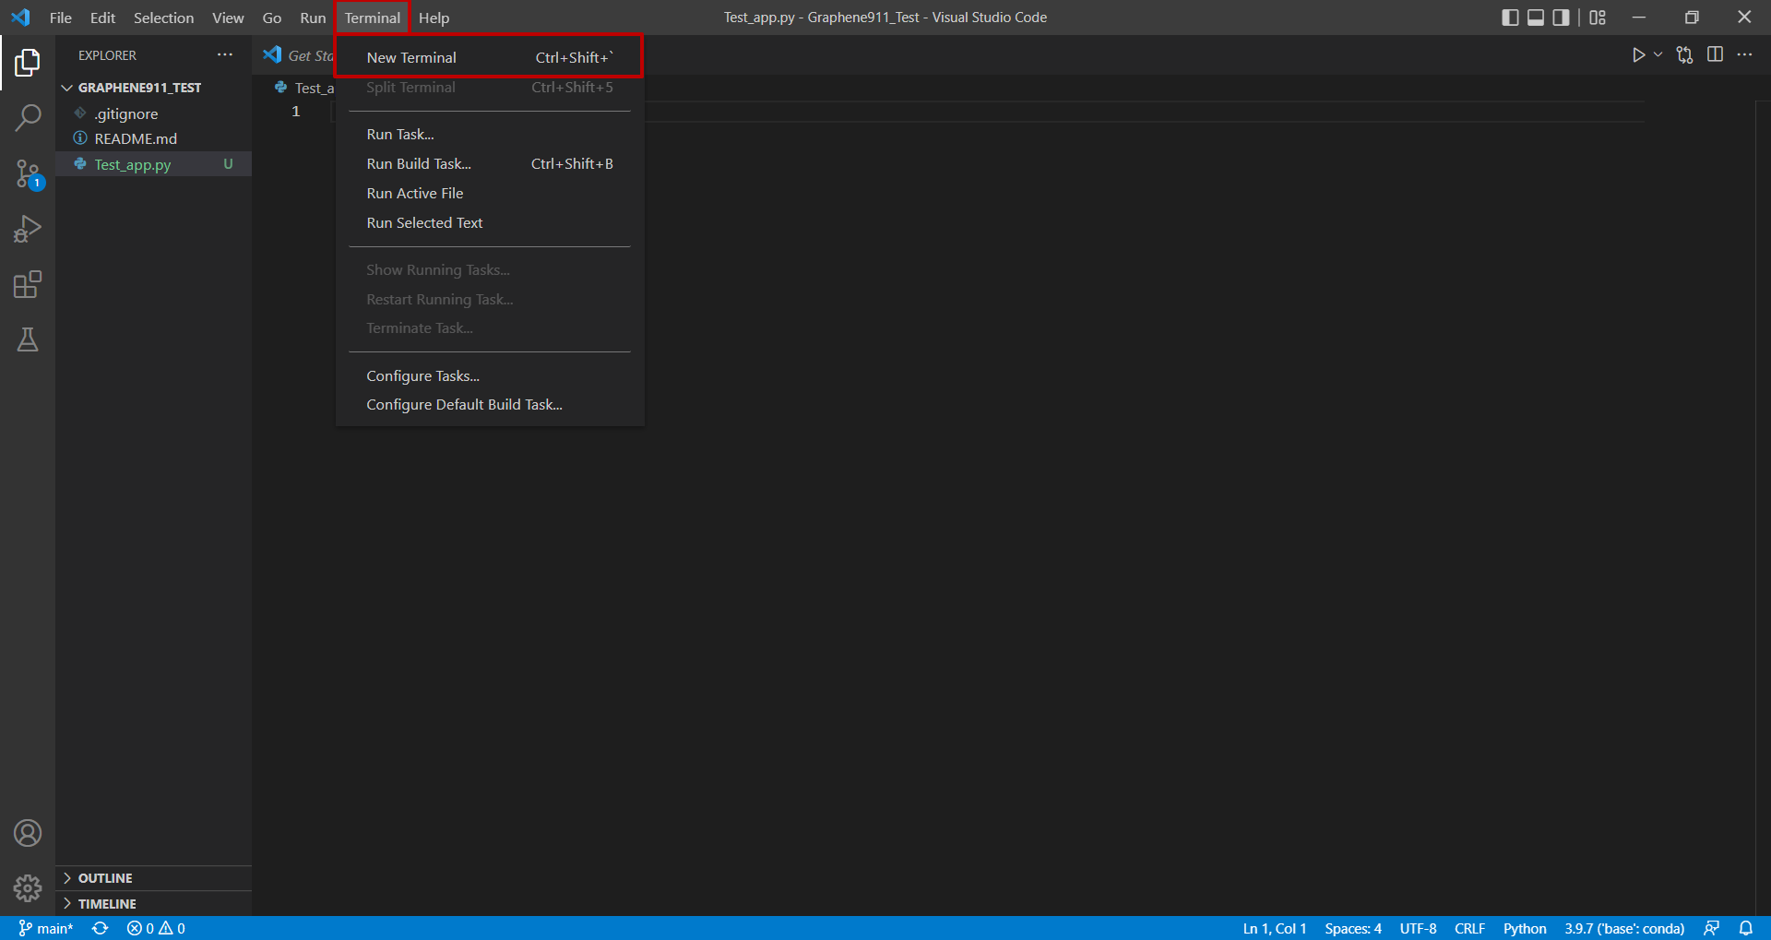Viewport: 1771px width, 940px height.
Task: Toggle Panel layout icon
Action: [1536, 18]
